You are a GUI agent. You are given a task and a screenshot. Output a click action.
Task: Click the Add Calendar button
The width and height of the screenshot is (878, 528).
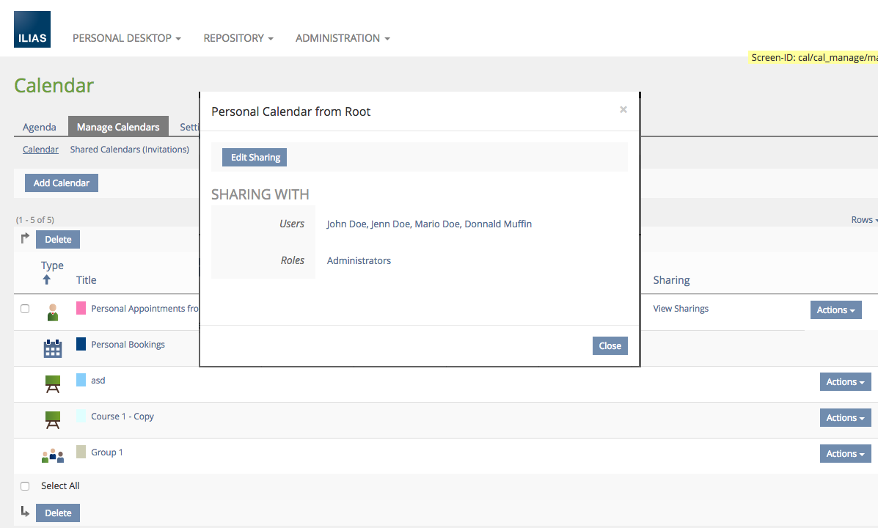coord(62,183)
